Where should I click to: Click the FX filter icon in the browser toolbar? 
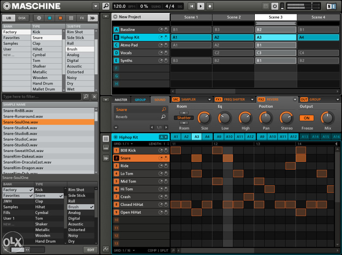click(82, 18)
